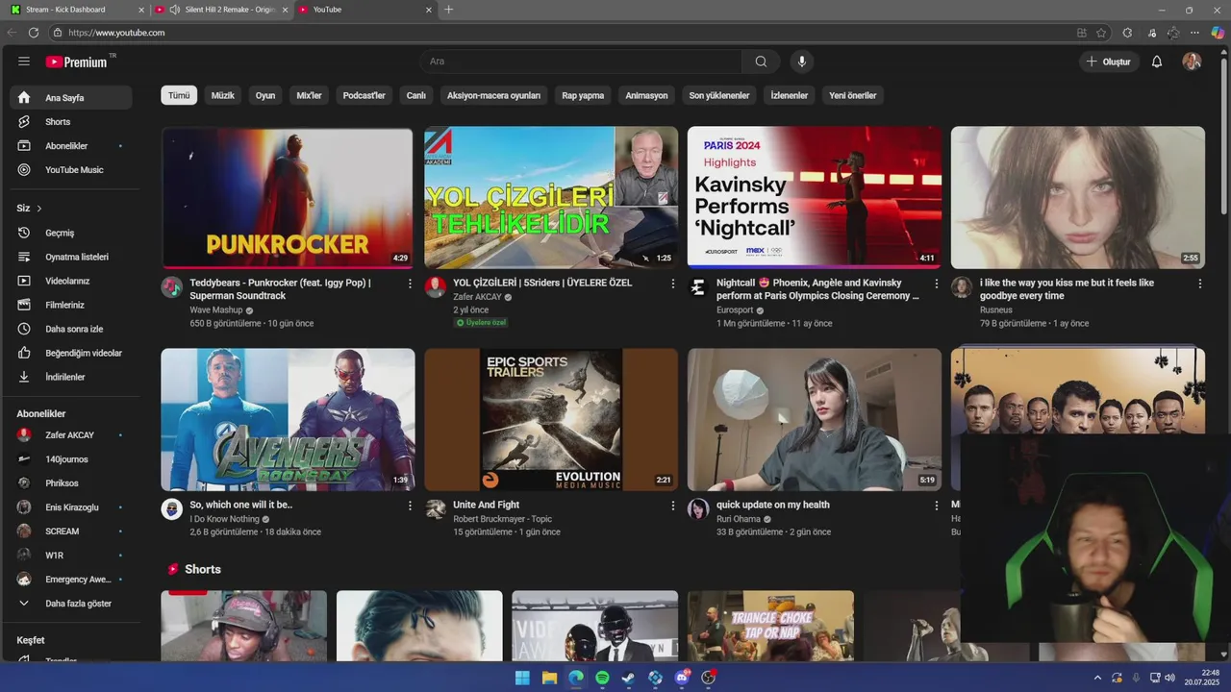Open Daha sonra izle list
The height and width of the screenshot is (692, 1231).
pos(71,329)
